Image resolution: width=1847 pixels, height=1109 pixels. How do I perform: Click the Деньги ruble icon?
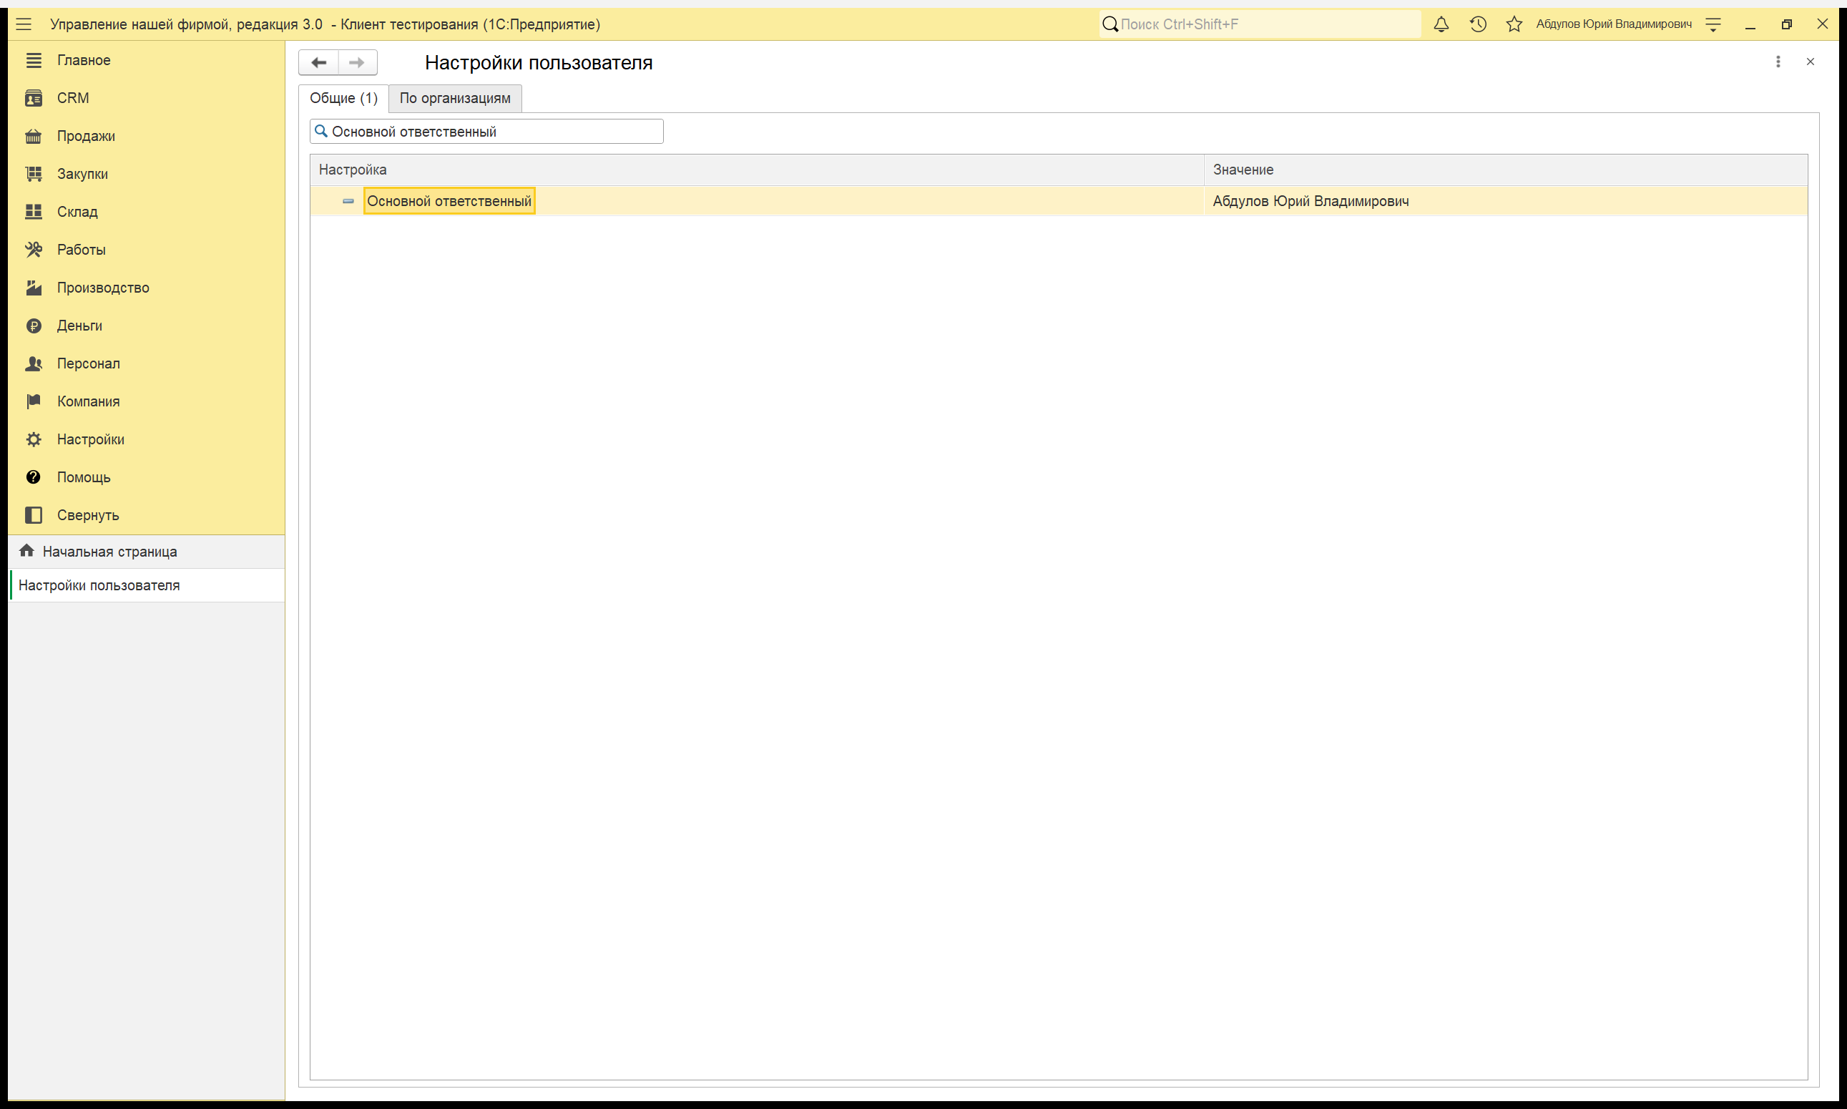pyautogui.click(x=34, y=326)
